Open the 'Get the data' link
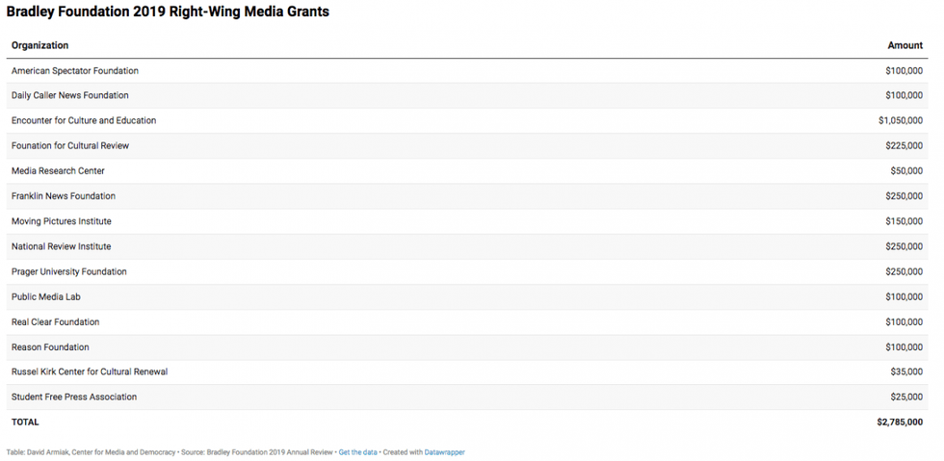This screenshot has height=461, width=944. tap(357, 451)
